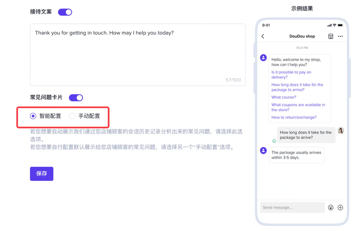Click the 智能配置 description starting 若您想要自动展示

tap(136, 135)
